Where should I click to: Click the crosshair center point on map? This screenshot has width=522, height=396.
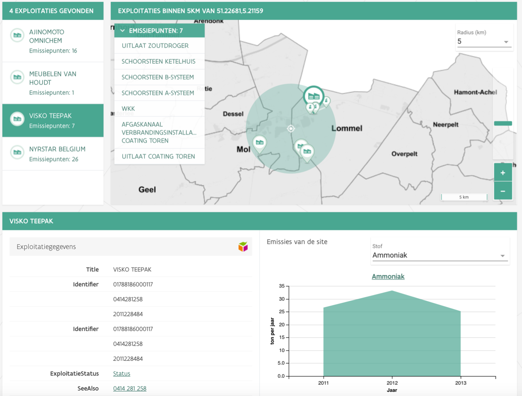coord(291,128)
